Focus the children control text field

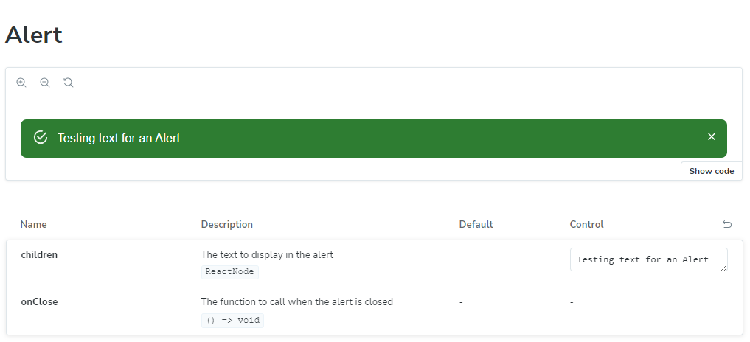(643, 259)
